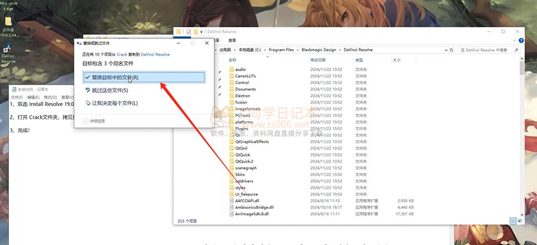
Task: Click the 2,958 KB size cell
Action: click(405, 200)
